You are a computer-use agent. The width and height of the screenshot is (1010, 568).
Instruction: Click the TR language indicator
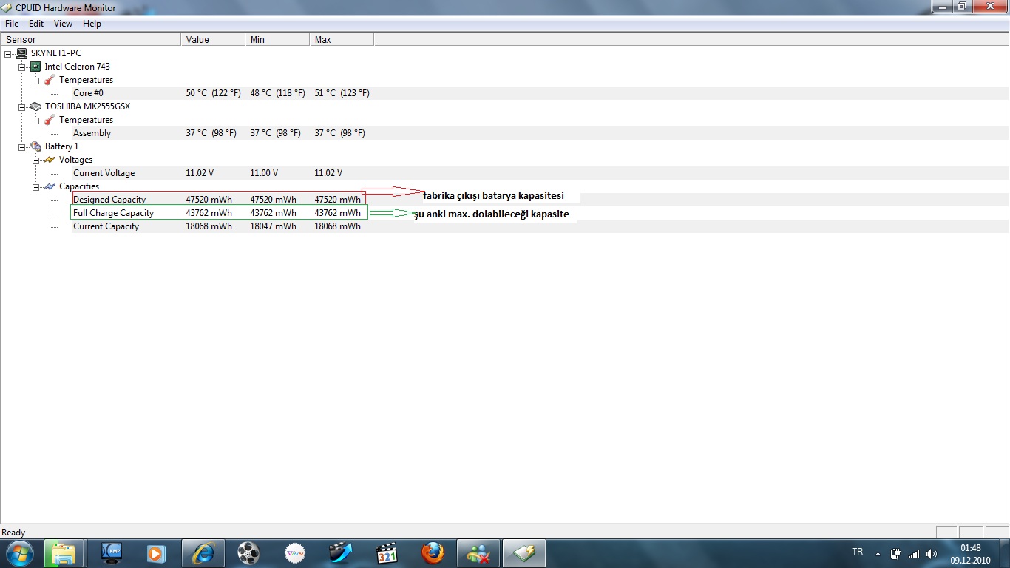coord(858,552)
